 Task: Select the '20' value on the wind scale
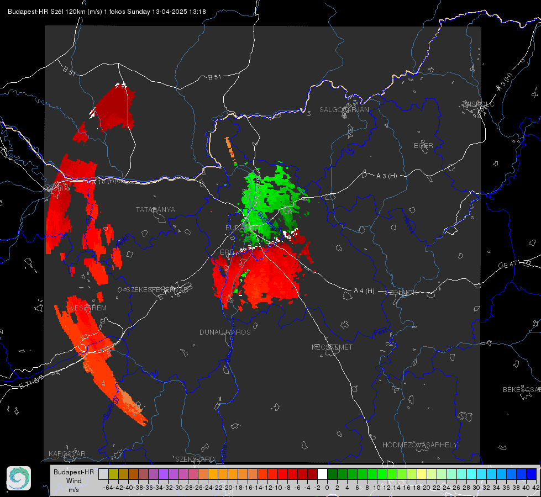[x=427, y=488]
